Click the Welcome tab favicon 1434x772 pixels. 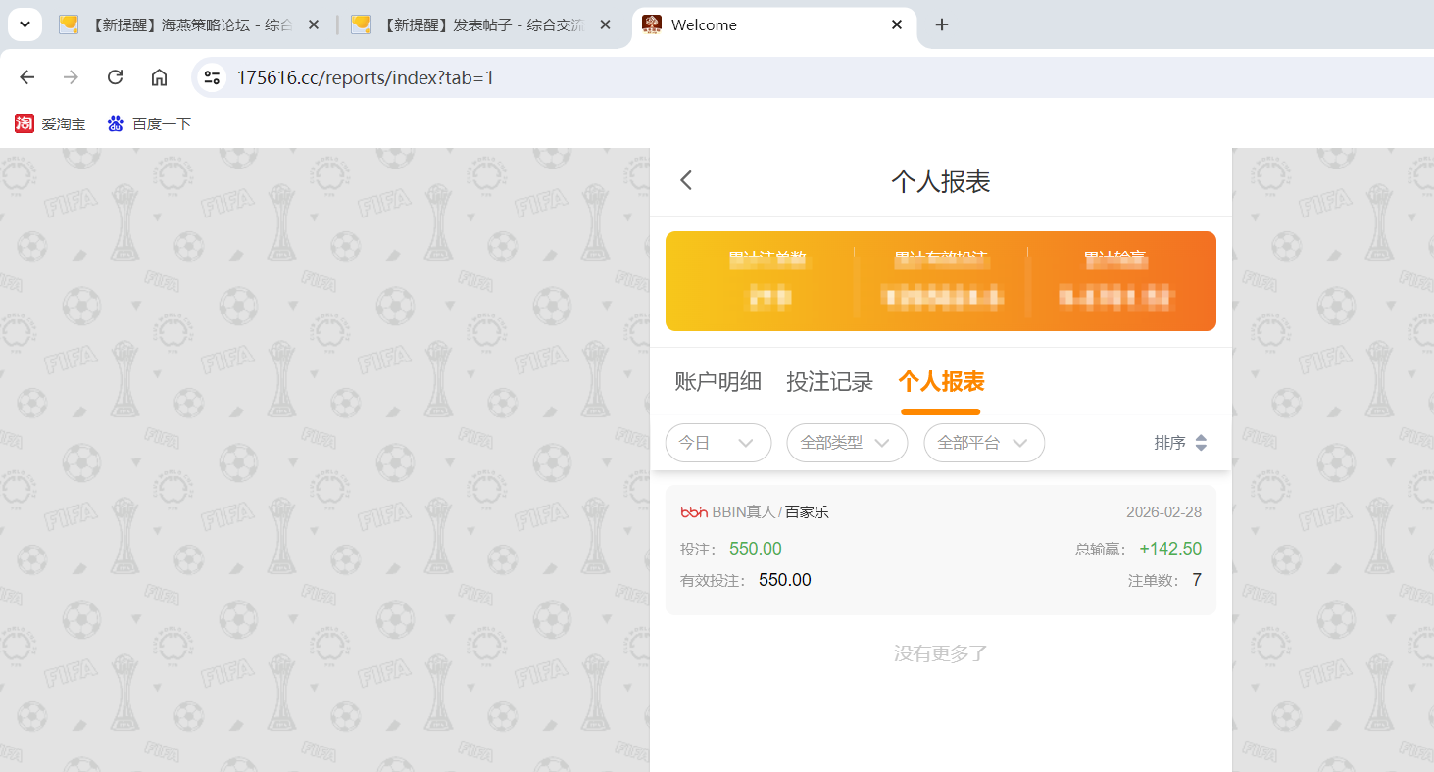pos(650,24)
